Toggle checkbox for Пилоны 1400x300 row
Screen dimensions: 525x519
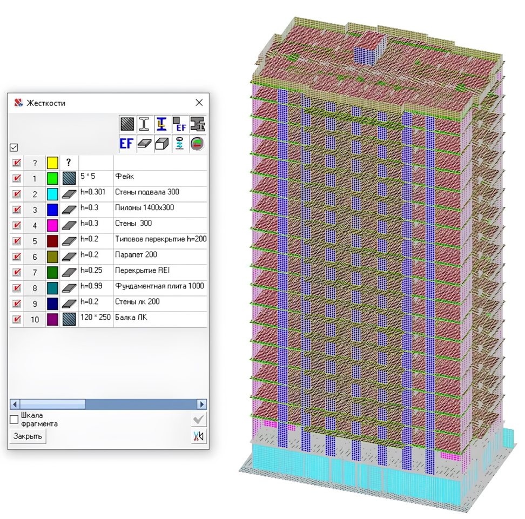click(17, 210)
